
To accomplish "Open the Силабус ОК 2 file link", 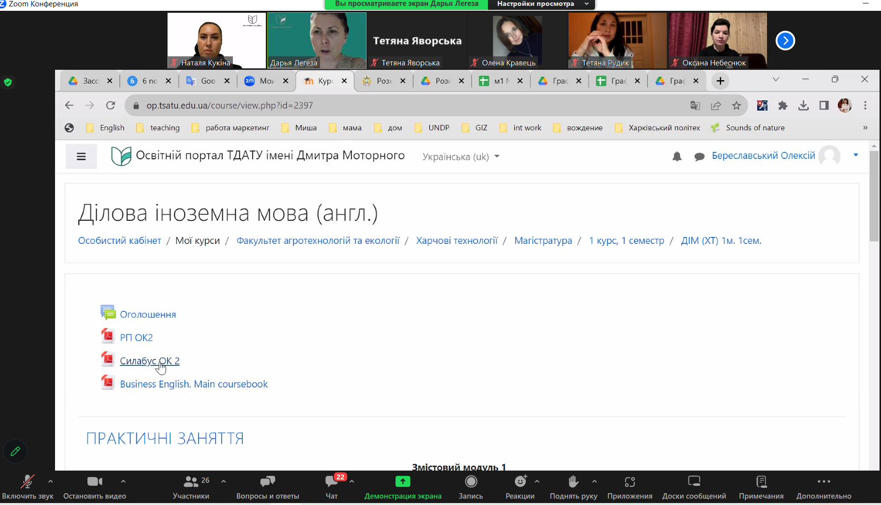I will [x=149, y=361].
